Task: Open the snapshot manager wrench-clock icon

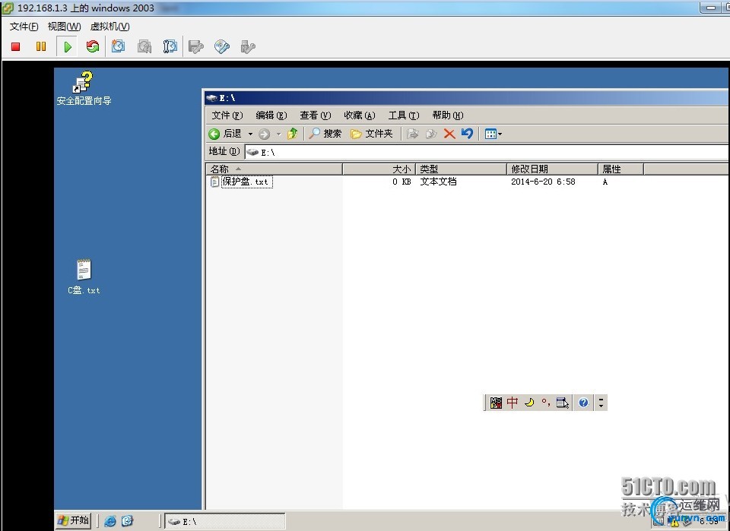Action: [170, 46]
